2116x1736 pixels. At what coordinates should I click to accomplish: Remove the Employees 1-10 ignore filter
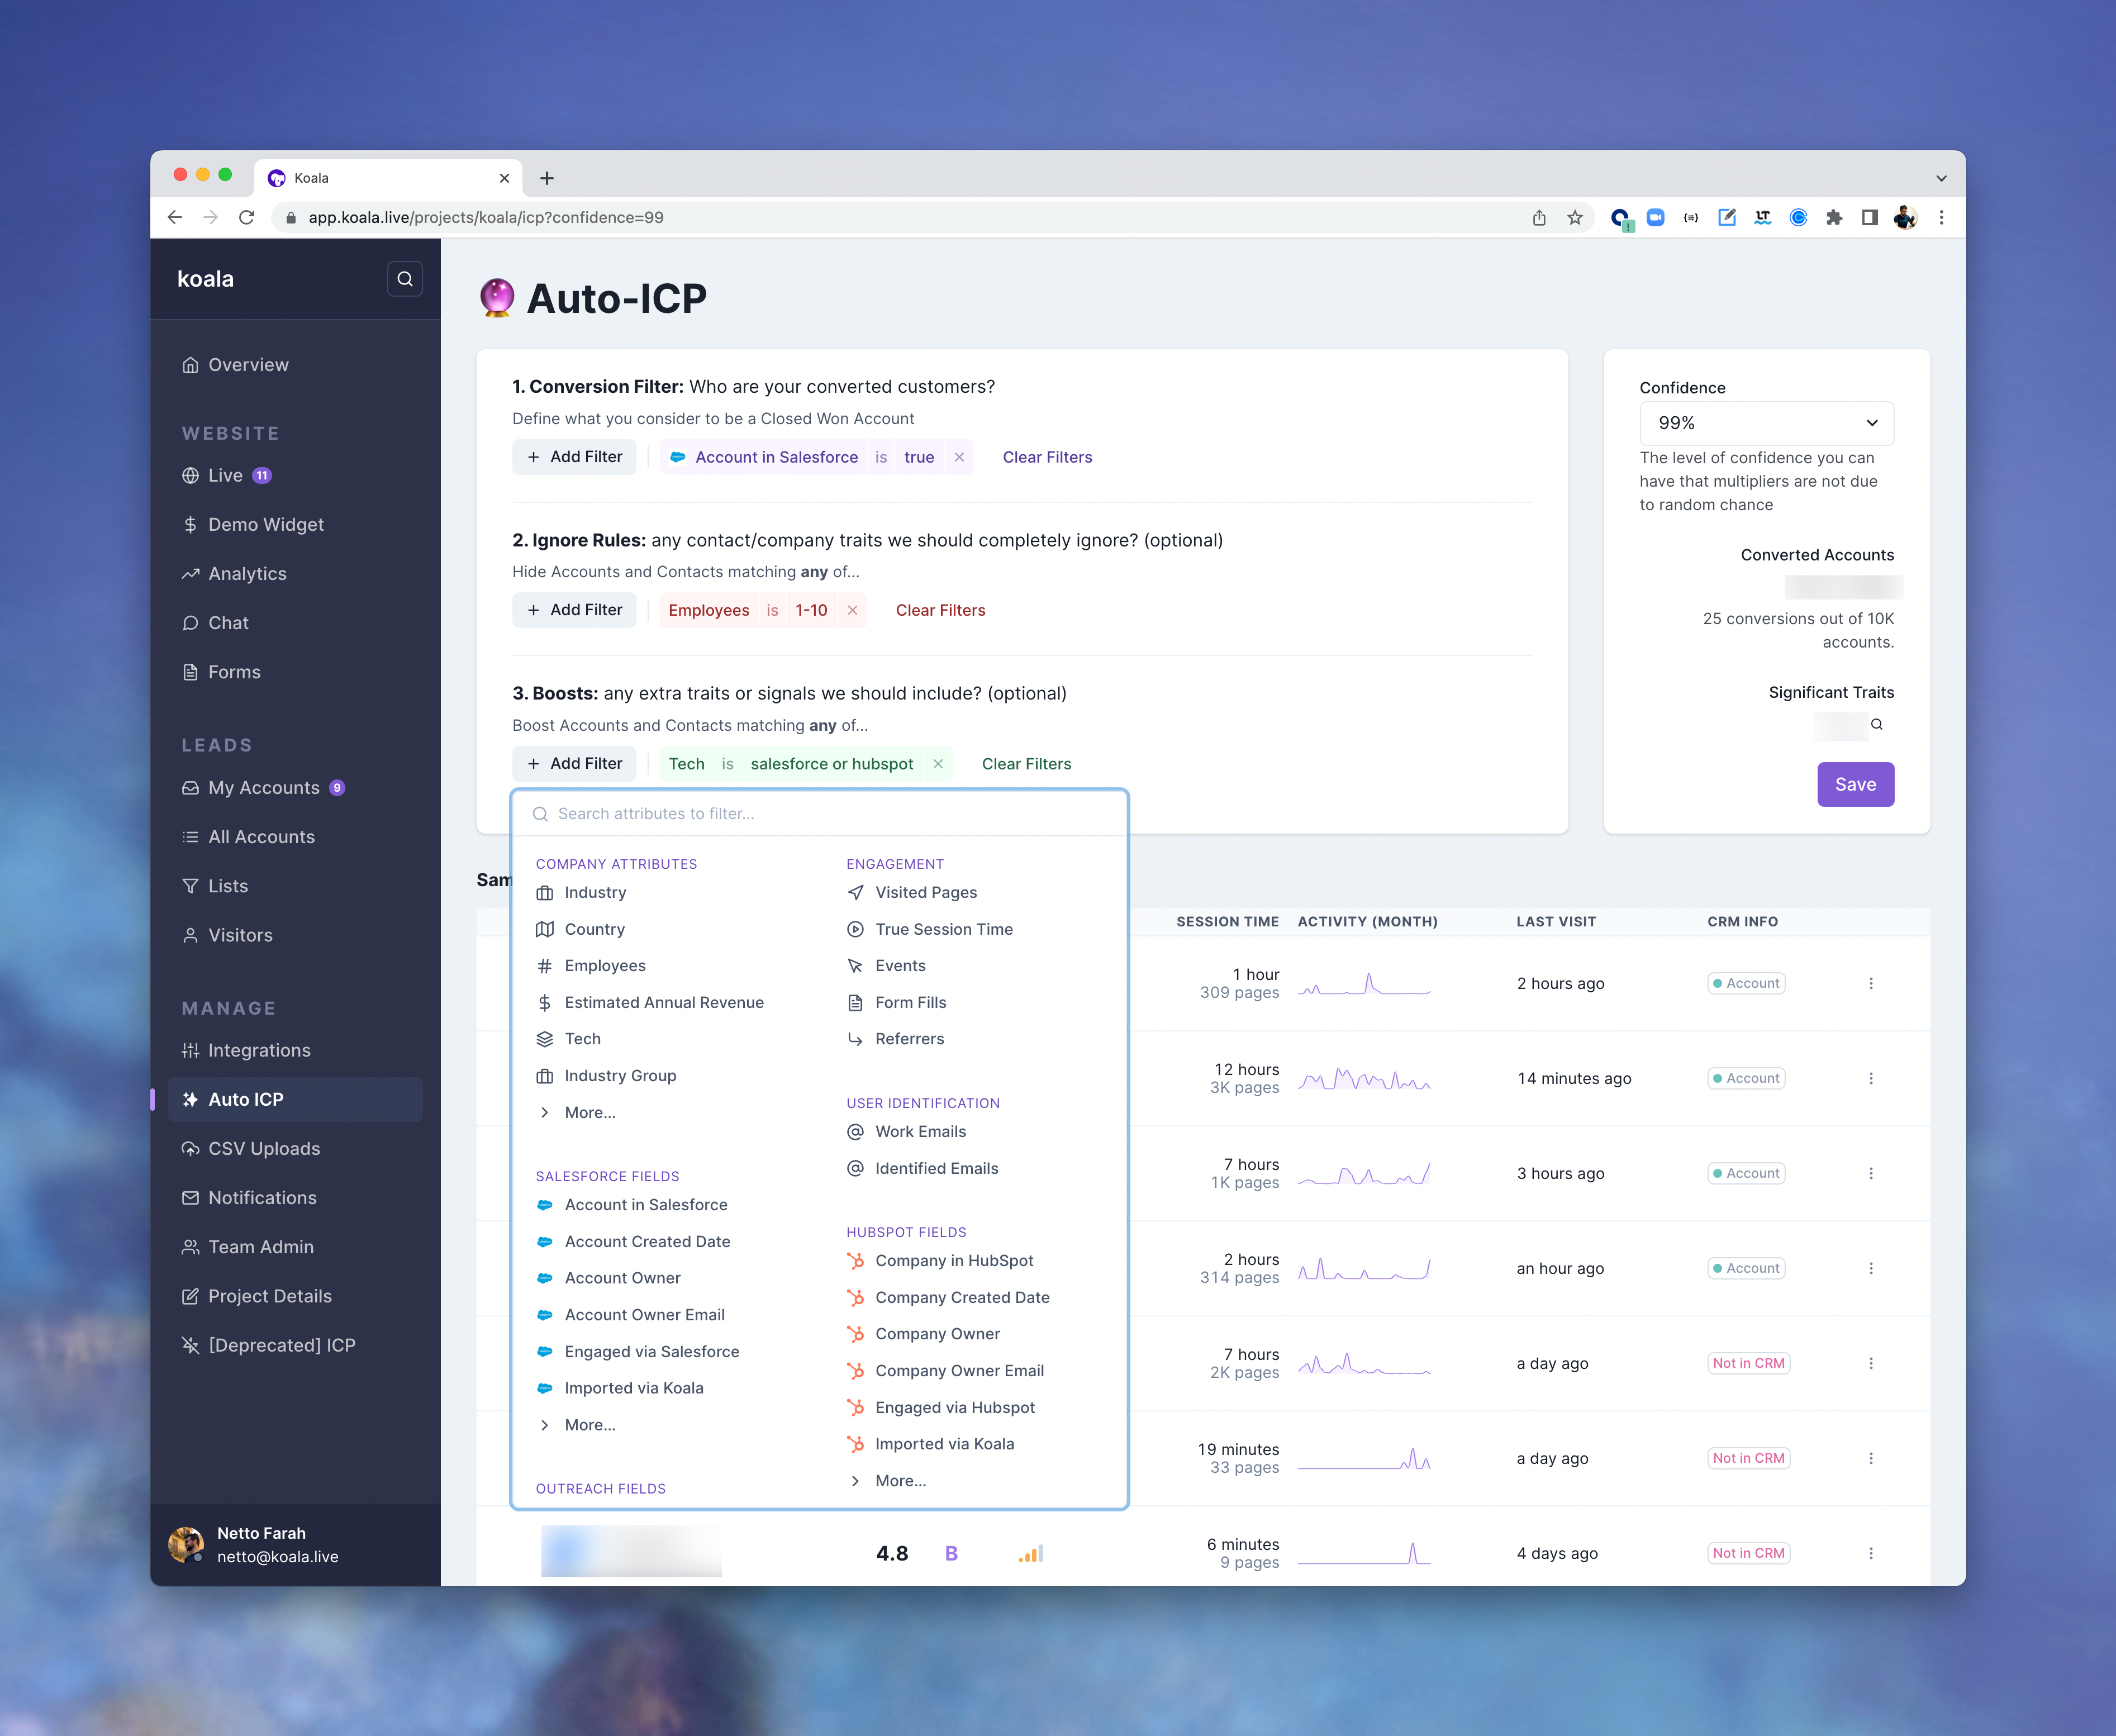852,610
